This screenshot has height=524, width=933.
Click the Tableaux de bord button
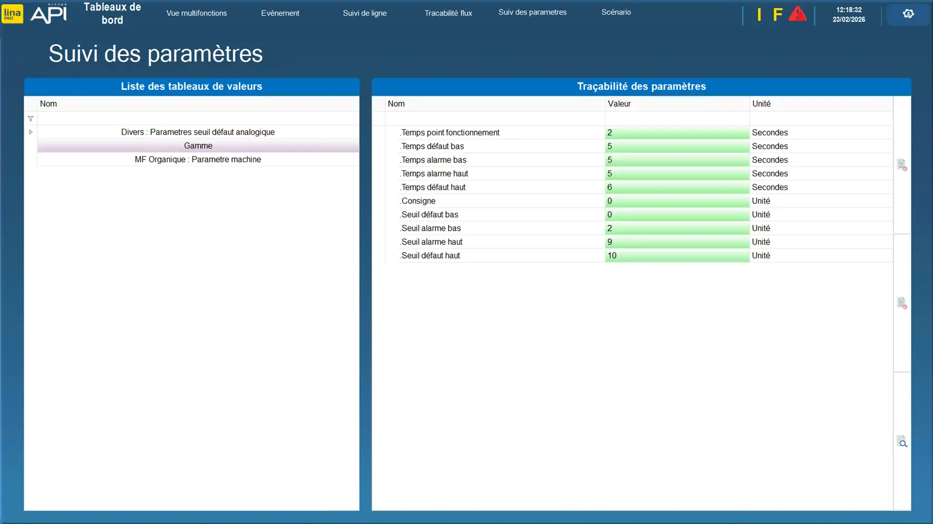112,14
